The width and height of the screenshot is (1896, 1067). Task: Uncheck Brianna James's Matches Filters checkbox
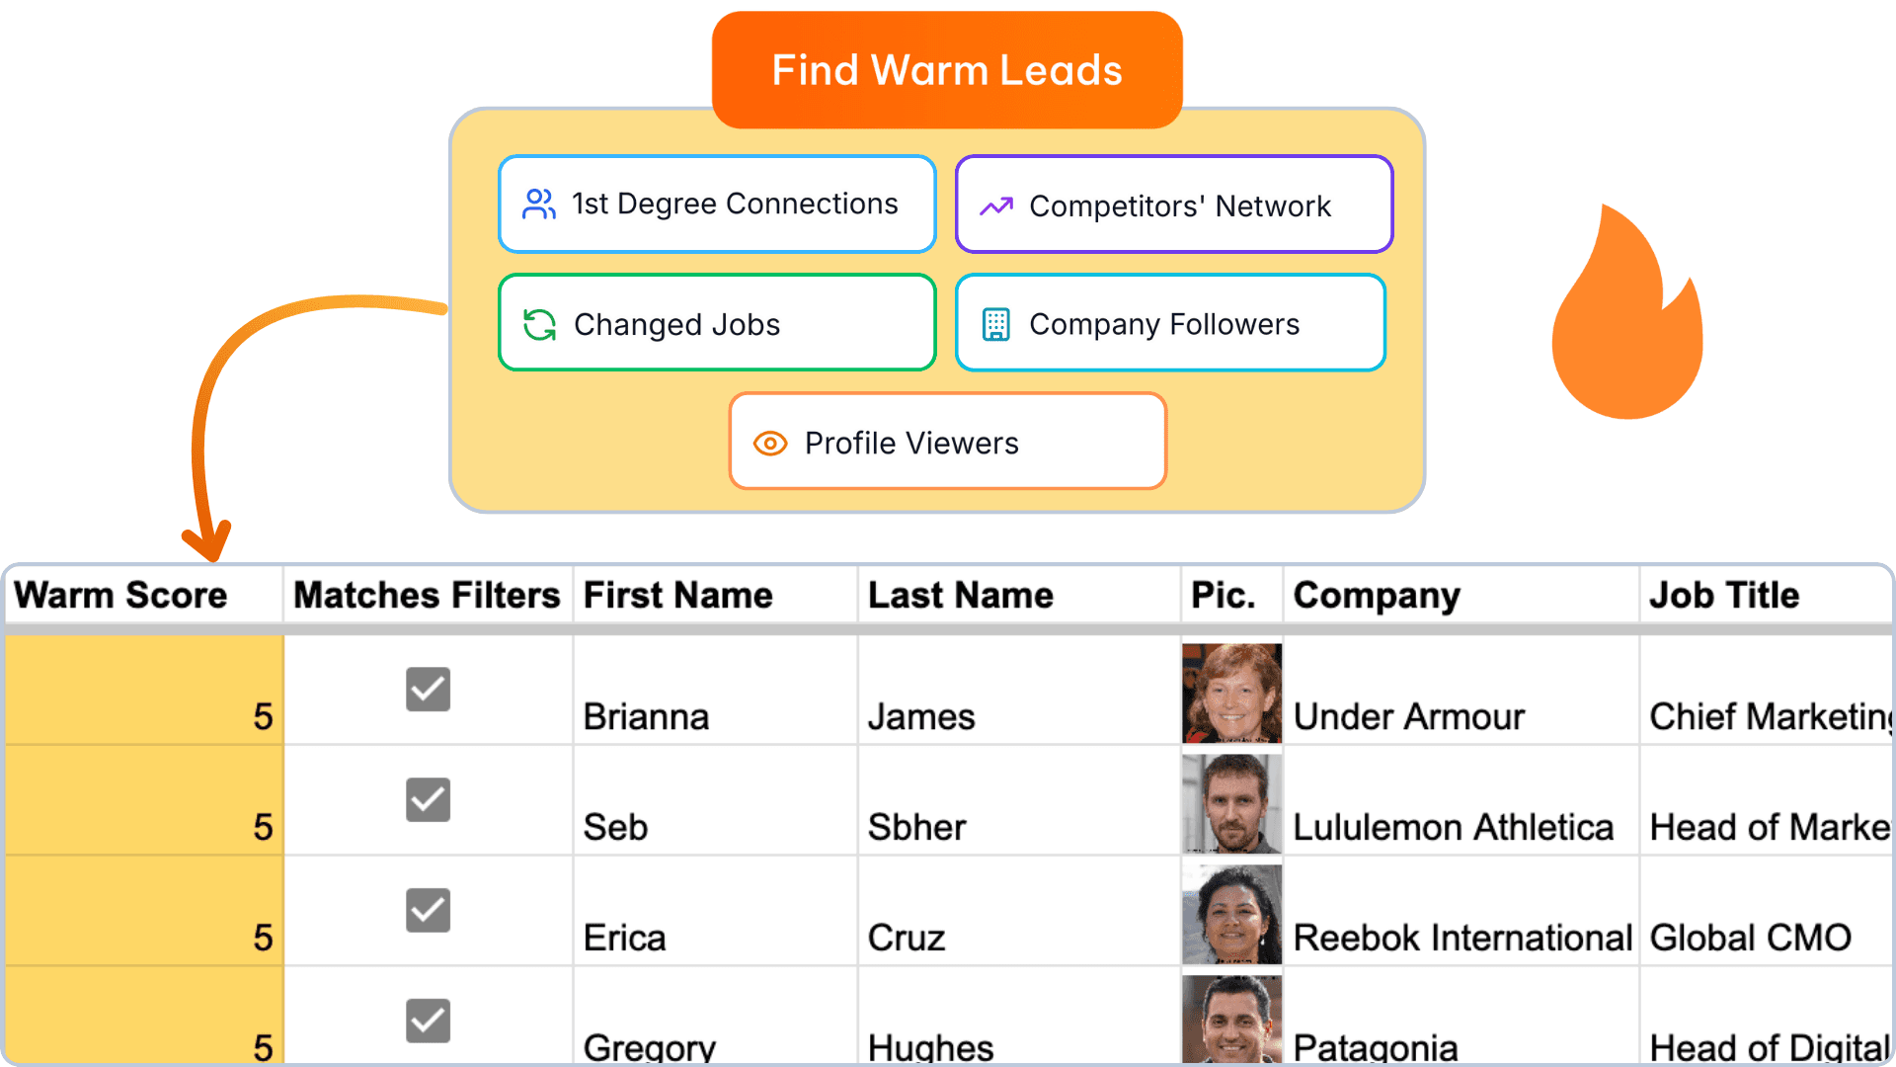point(427,689)
